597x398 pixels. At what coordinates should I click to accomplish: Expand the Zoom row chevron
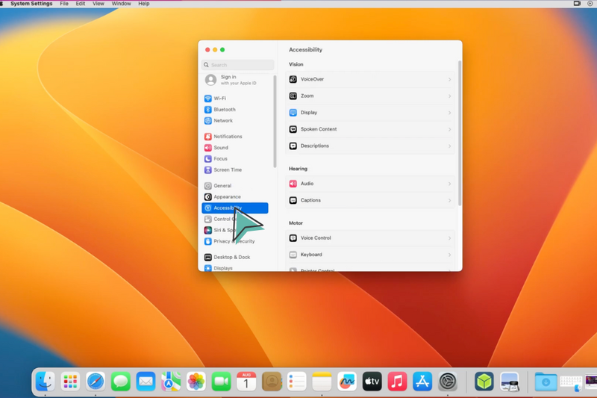[x=450, y=96]
